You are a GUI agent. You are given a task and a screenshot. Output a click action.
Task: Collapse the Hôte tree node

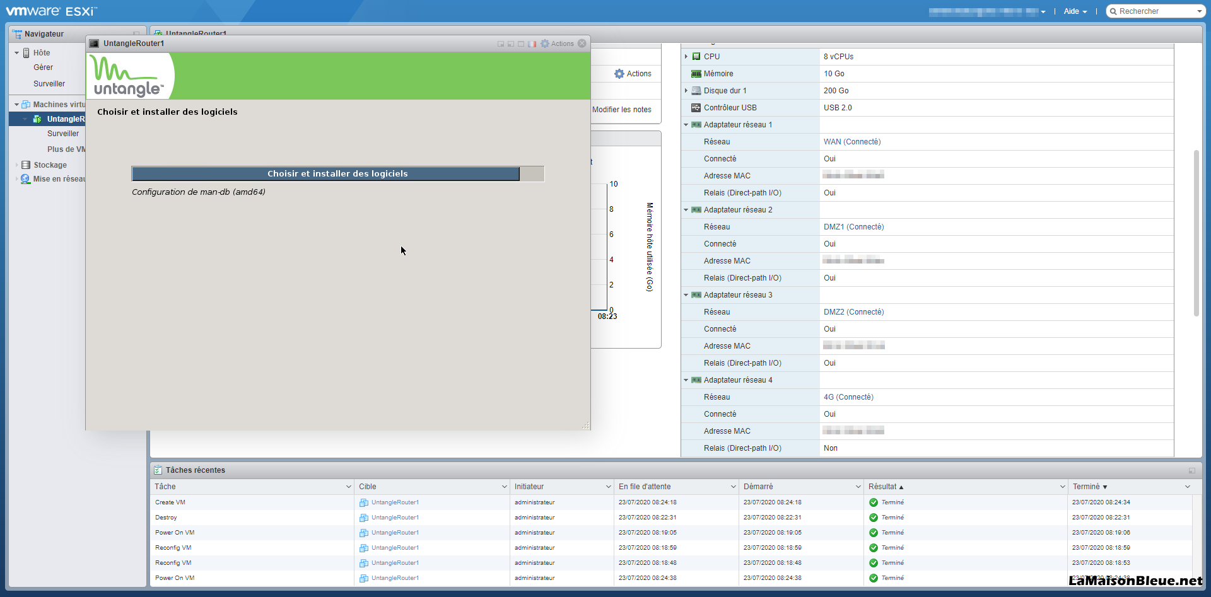pyautogui.click(x=16, y=53)
